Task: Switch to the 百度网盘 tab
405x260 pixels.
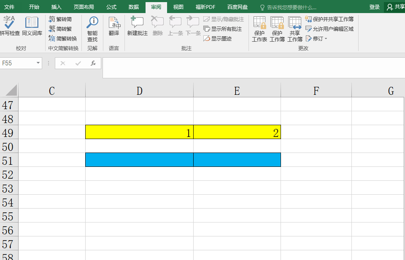Action: pyautogui.click(x=238, y=7)
